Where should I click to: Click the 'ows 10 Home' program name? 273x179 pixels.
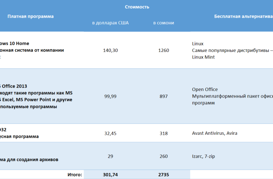tap(14, 43)
